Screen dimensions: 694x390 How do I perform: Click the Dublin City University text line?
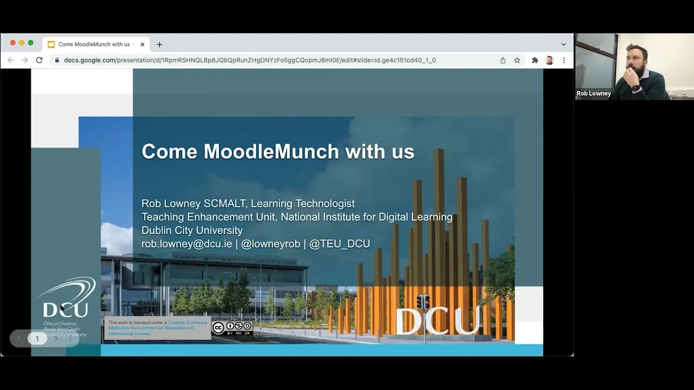tap(192, 230)
